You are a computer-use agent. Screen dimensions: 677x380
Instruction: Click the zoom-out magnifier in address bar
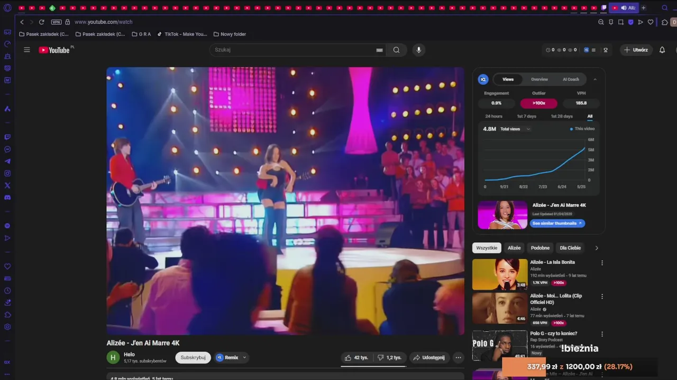click(x=601, y=22)
